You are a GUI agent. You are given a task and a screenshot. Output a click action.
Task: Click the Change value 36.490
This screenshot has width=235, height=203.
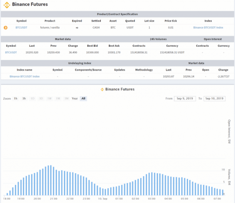(73, 52)
